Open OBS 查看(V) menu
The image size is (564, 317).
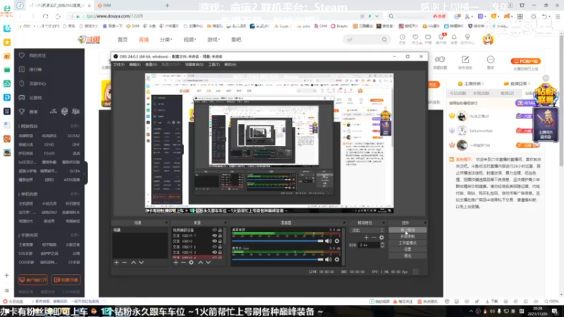pos(151,65)
